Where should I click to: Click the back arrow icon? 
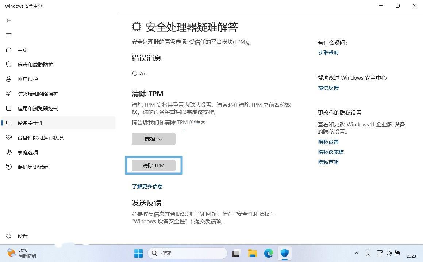pyautogui.click(x=9, y=20)
